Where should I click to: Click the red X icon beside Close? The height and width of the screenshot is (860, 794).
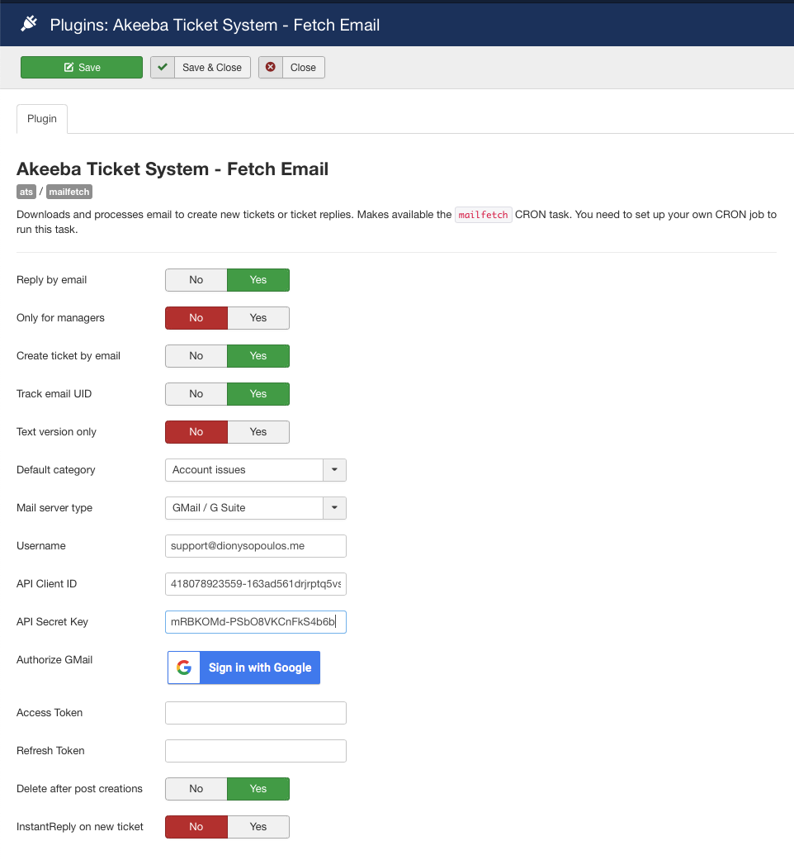pos(271,68)
